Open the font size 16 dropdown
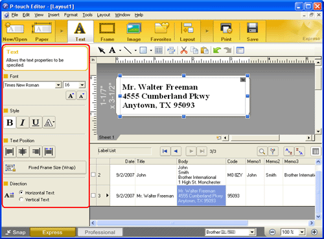The width and height of the screenshot is (324, 239). (82, 85)
